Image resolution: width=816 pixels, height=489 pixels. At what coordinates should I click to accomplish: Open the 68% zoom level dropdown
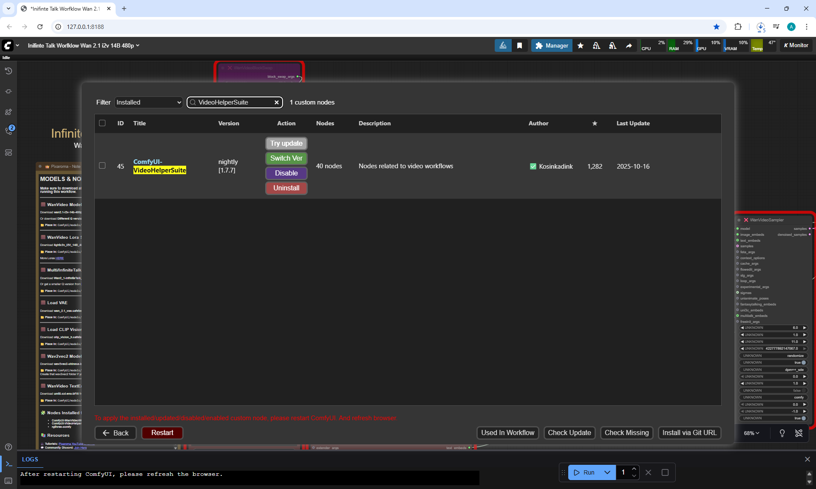pos(751,433)
